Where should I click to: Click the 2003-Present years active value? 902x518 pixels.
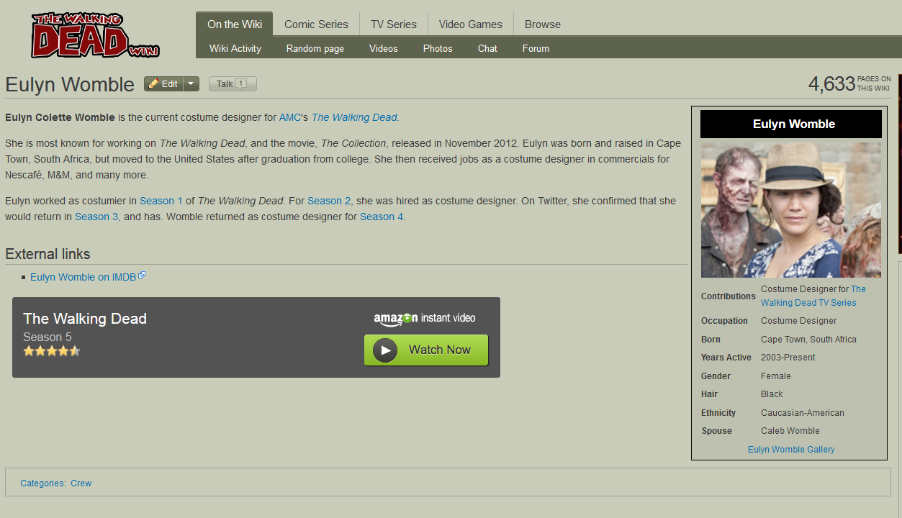coord(788,358)
